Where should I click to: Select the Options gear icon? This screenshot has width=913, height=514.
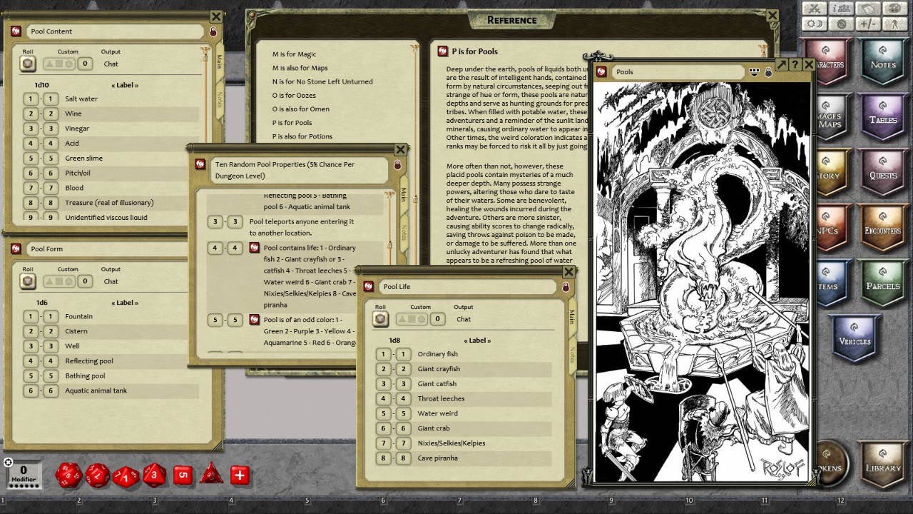coord(840,24)
